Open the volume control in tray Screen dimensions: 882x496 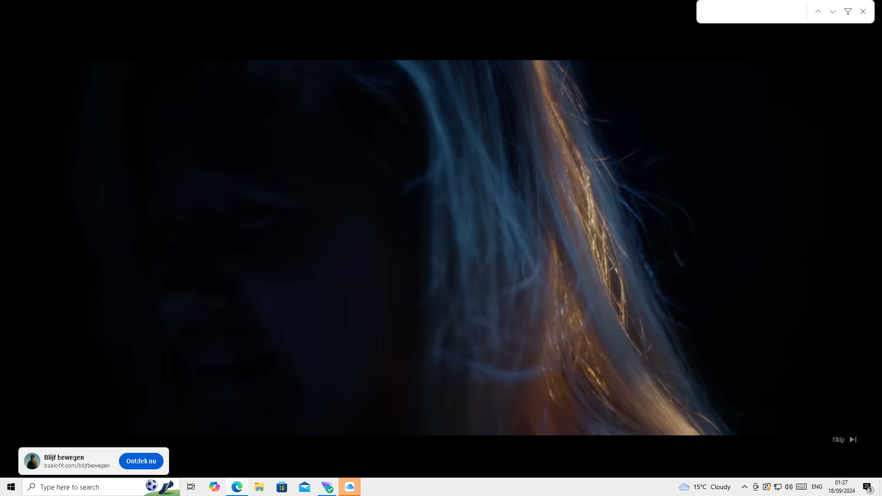pos(789,487)
